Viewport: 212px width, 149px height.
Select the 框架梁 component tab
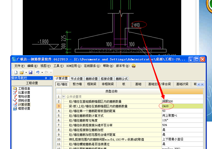pyautogui.click(x=92, y=84)
